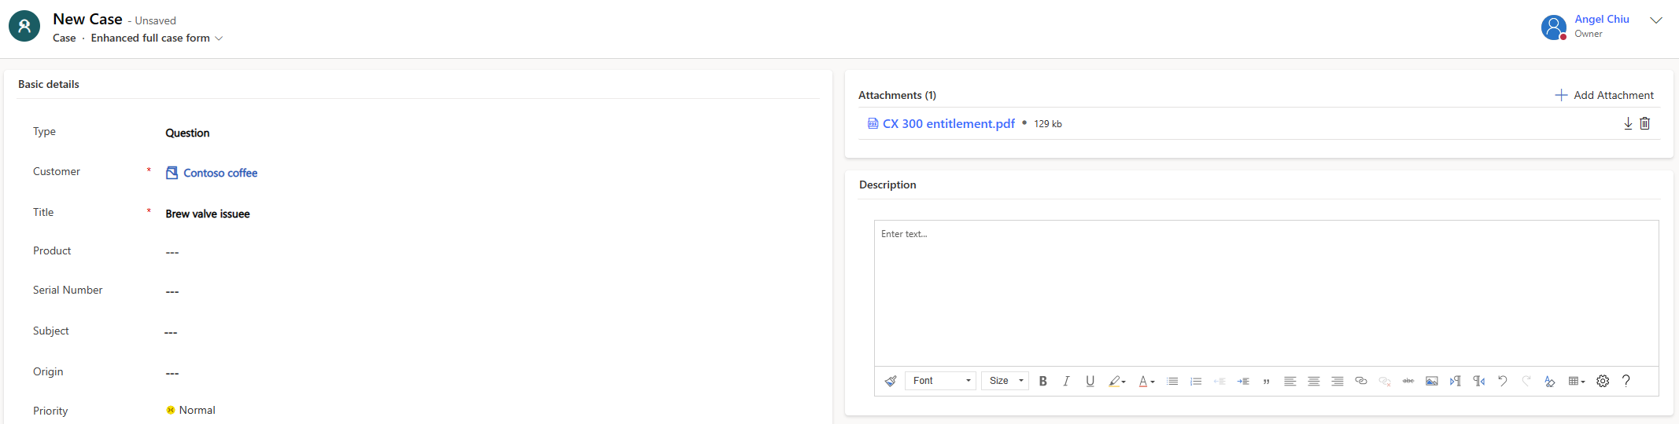1679x424 pixels.
Task: Toggle bold formatting
Action: tap(1043, 381)
